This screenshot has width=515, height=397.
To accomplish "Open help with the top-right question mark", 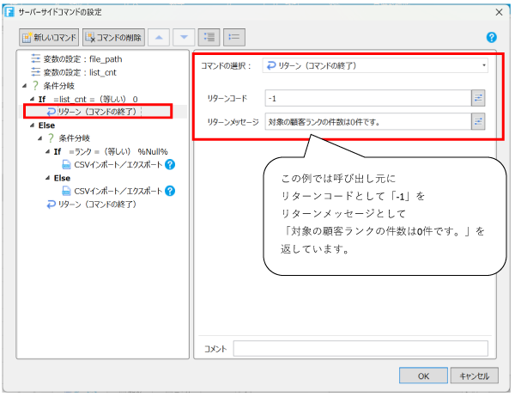I will click(491, 37).
